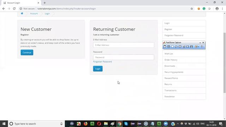
Task: Choose FastStone Capture Rectangular Region tool
Action: point(172,47)
